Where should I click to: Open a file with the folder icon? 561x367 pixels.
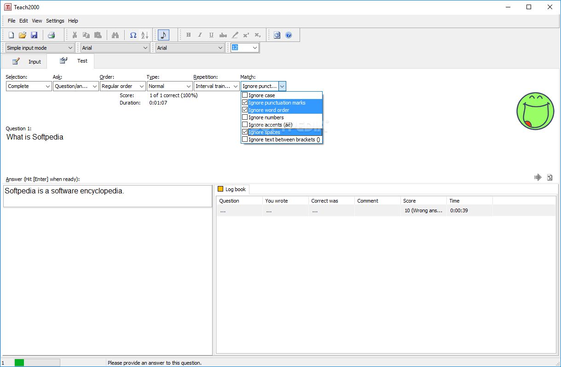pyautogui.click(x=23, y=35)
